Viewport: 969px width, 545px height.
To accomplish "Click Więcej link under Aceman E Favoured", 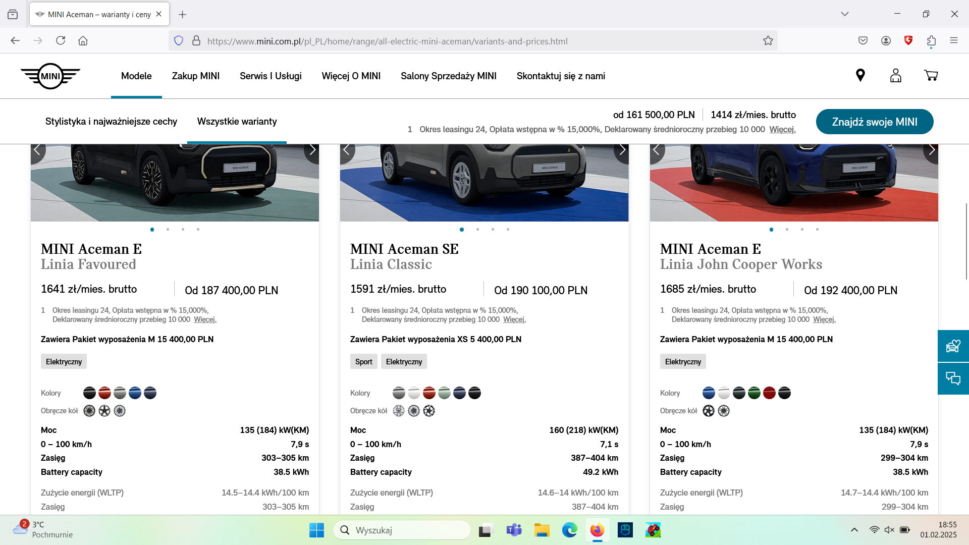I will [205, 319].
